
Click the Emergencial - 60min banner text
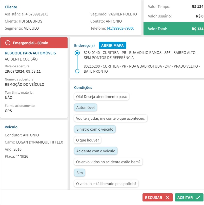[x=31, y=43]
